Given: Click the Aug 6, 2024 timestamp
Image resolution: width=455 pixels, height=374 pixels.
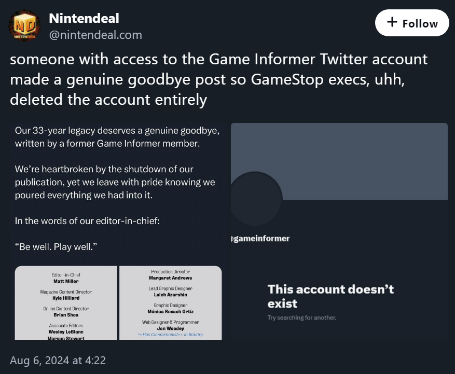Looking at the screenshot, I should 58,361.
